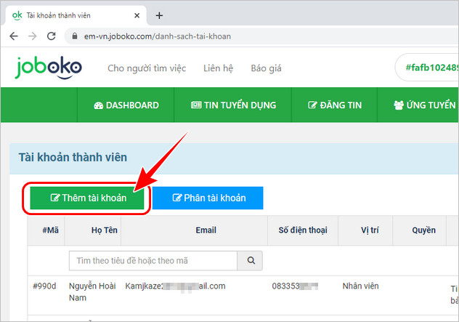Reload the current page

[x=52, y=36]
